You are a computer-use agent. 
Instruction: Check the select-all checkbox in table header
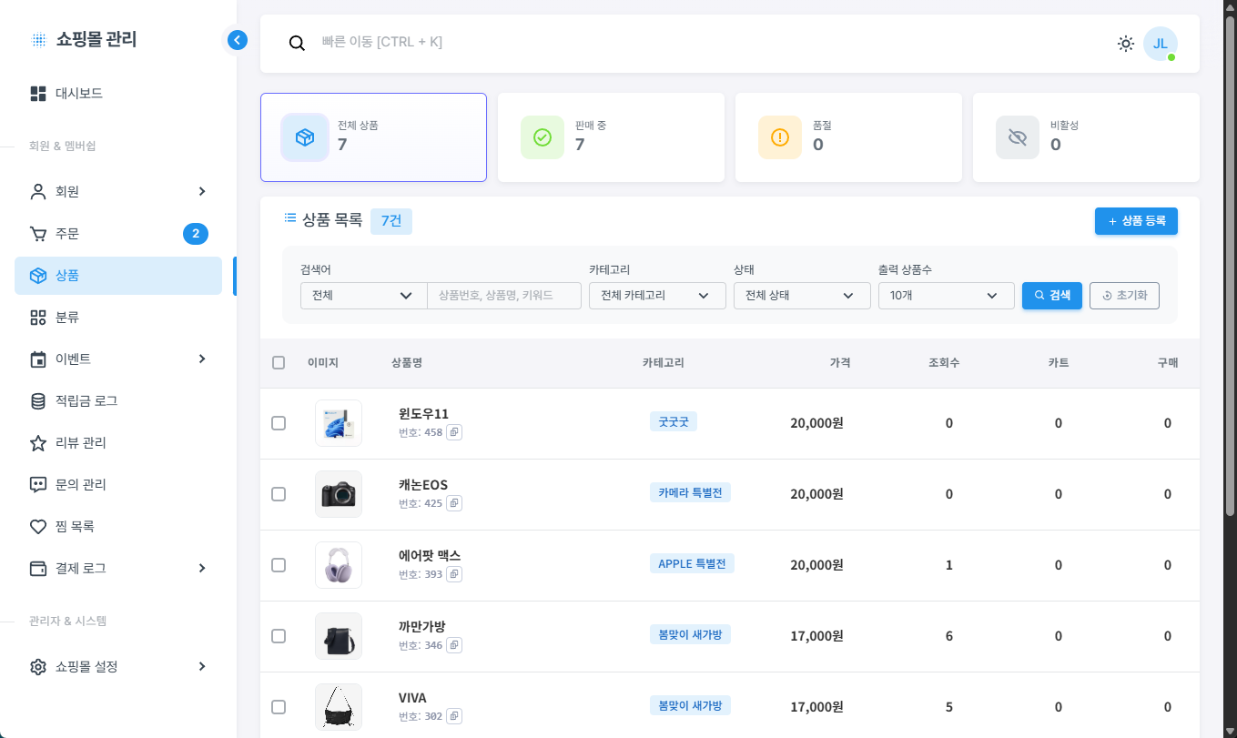279,363
